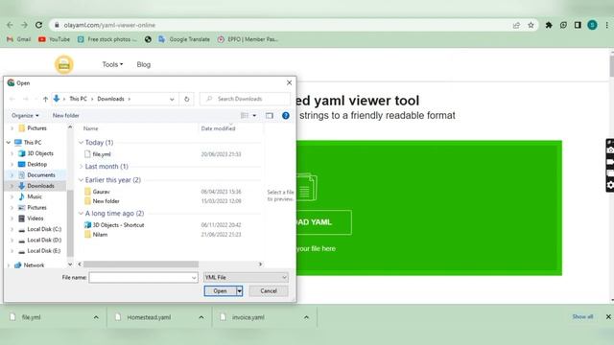Select Network in navigation pane
Viewport: 614px width, 345px height.
pos(34,265)
